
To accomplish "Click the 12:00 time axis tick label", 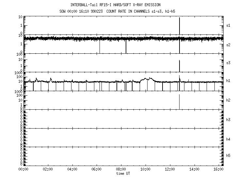I will 170,169.
